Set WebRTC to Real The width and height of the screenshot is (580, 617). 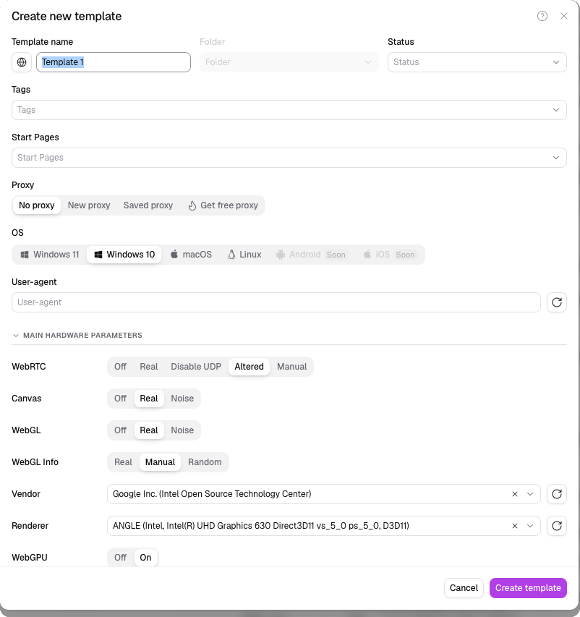pyautogui.click(x=149, y=367)
